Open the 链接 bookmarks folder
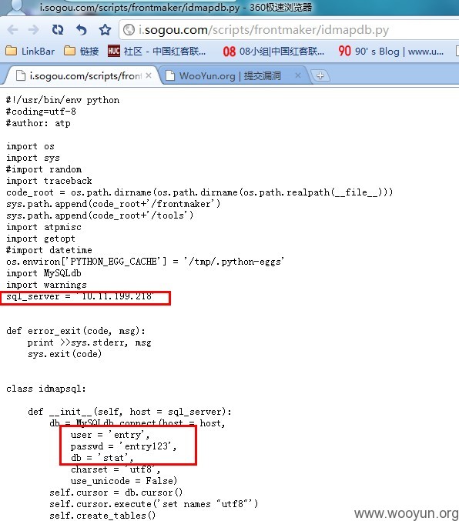The height and width of the screenshot is (521, 459). (81, 51)
